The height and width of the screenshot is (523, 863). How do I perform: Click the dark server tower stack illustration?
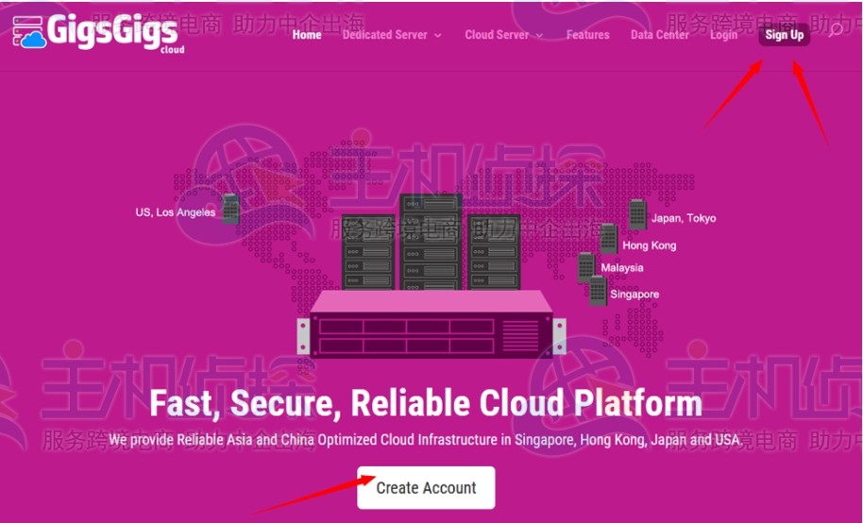pyautogui.click(x=431, y=243)
